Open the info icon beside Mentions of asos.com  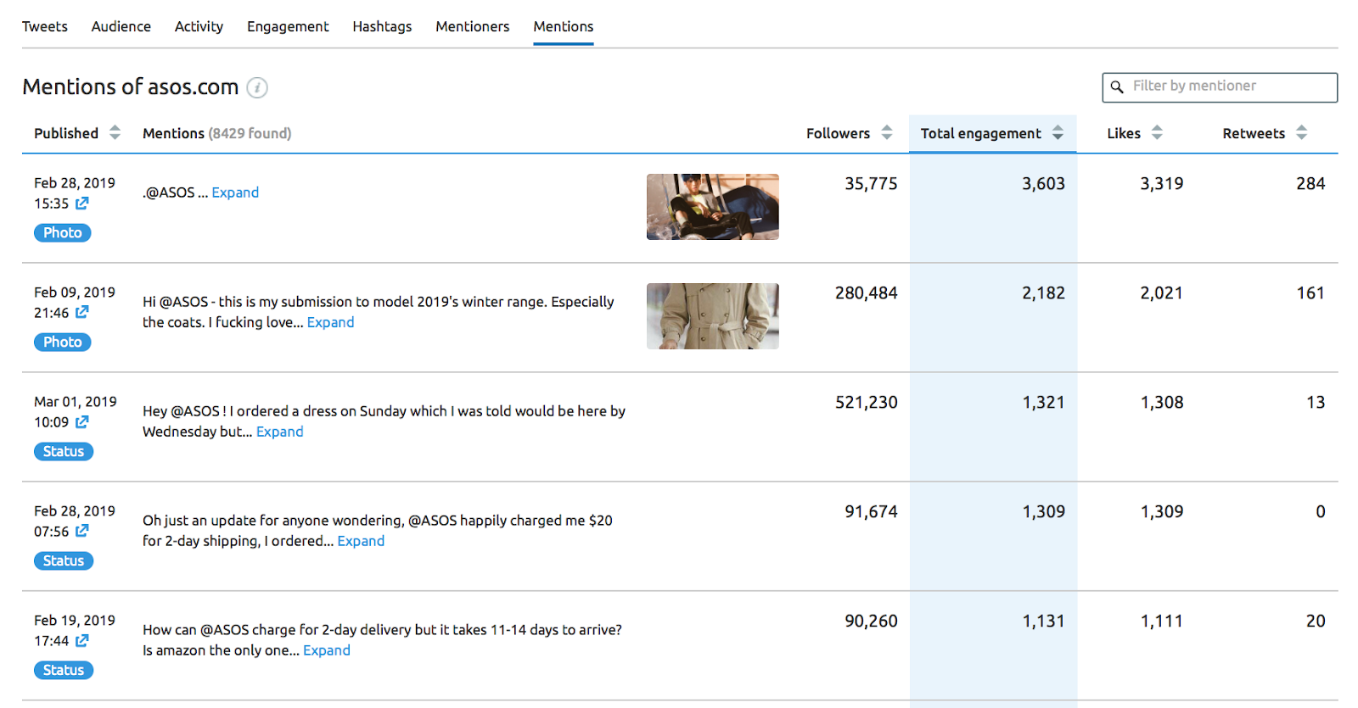(x=257, y=87)
